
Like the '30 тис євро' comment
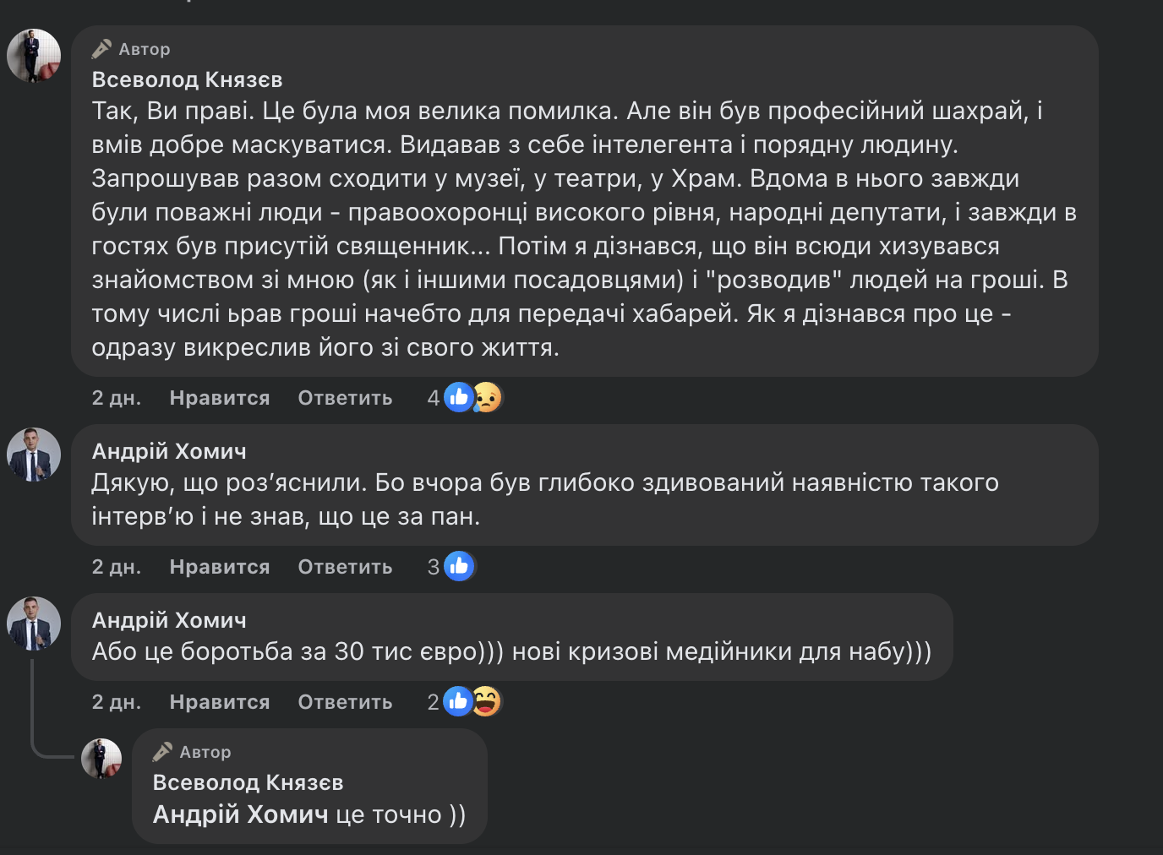click(219, 702)
